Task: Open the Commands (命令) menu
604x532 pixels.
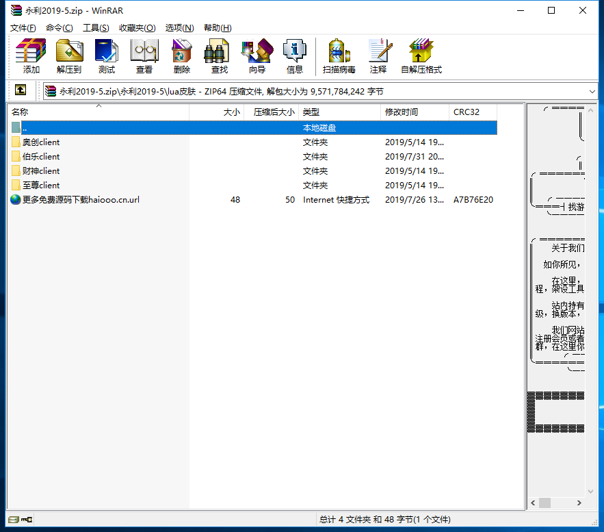Action: (59, 28)
